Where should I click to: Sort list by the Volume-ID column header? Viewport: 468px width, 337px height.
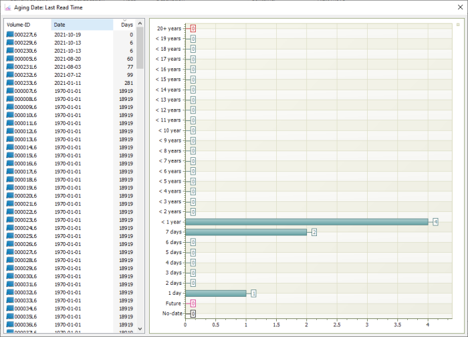pyautogui.click(x=27, y=25)
